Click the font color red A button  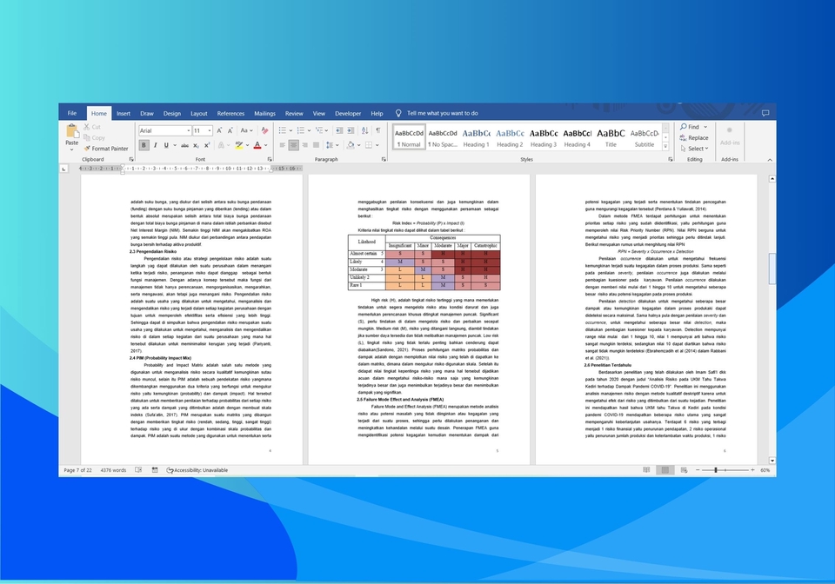coord(257,145)
